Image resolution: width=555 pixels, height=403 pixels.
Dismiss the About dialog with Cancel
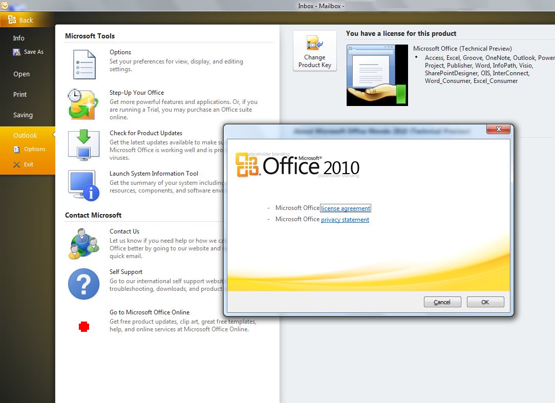(x=442, y=302)
